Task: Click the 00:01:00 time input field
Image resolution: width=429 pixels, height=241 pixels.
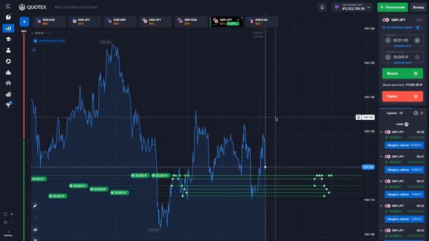Action: [x=402, y=40]
